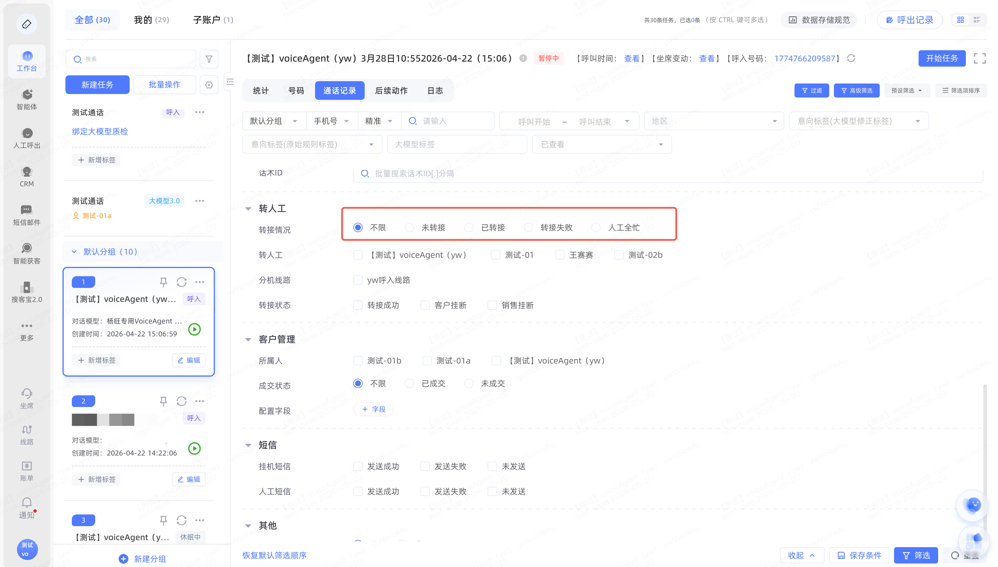Image resolution: width=998 pixels, height=567 pixels.
Task: Refresh the inbound number info icon
Action: point(851,58)
